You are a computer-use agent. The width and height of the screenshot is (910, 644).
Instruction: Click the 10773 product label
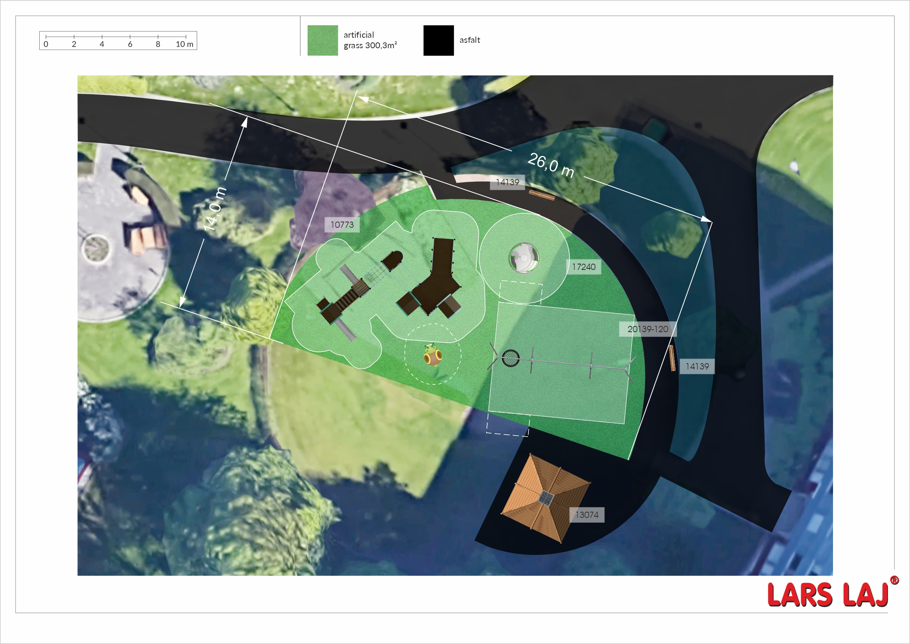pyautogui.click(x=342, y=225)
